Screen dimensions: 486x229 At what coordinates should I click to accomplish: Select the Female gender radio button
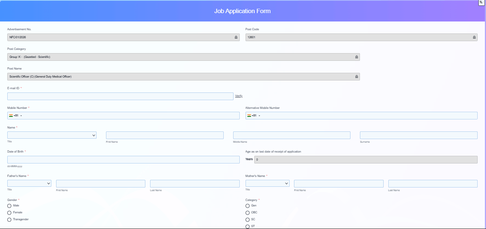click(x=9, y=213)
